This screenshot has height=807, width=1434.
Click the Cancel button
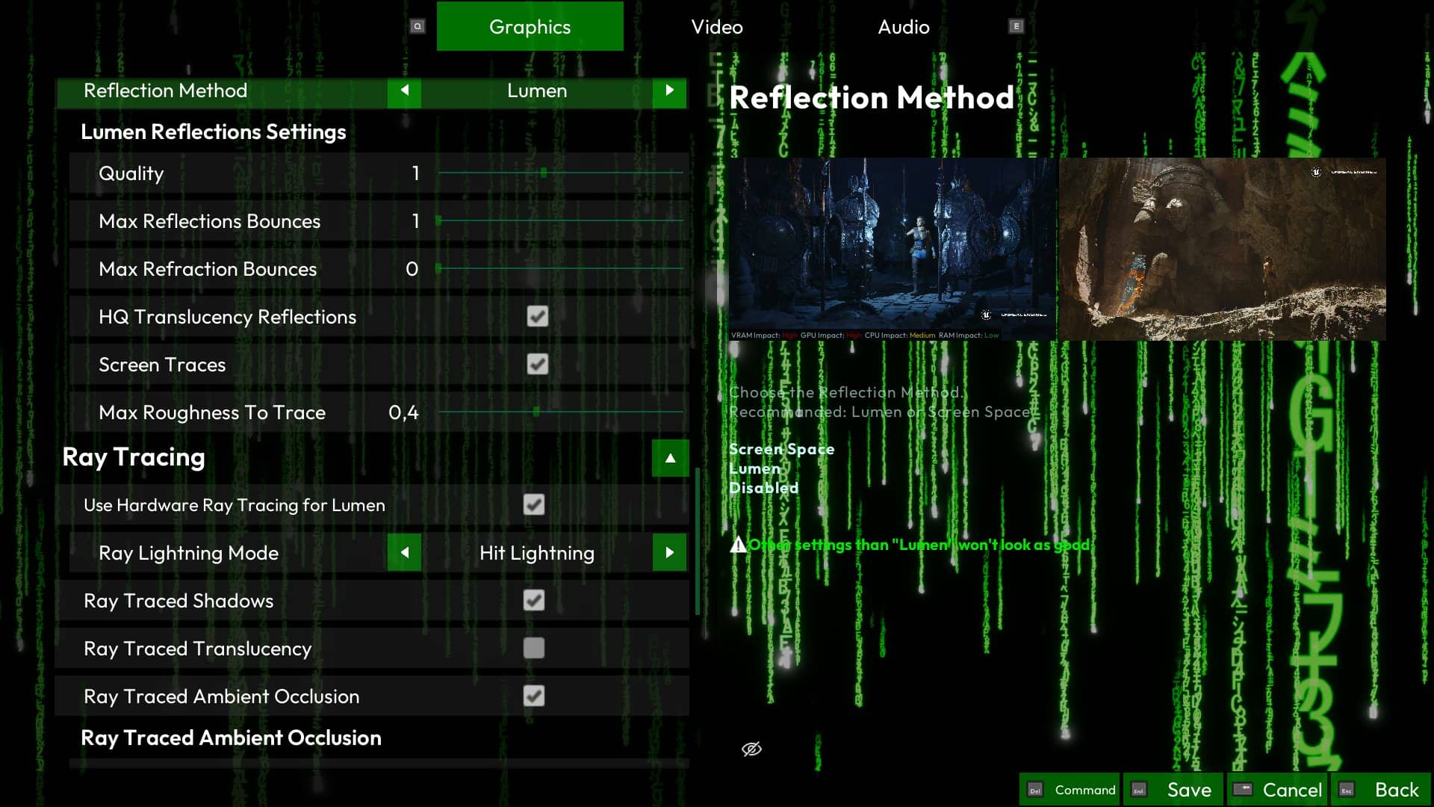point(1276,790)
